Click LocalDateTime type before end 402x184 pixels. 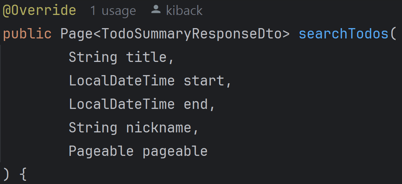122,104
